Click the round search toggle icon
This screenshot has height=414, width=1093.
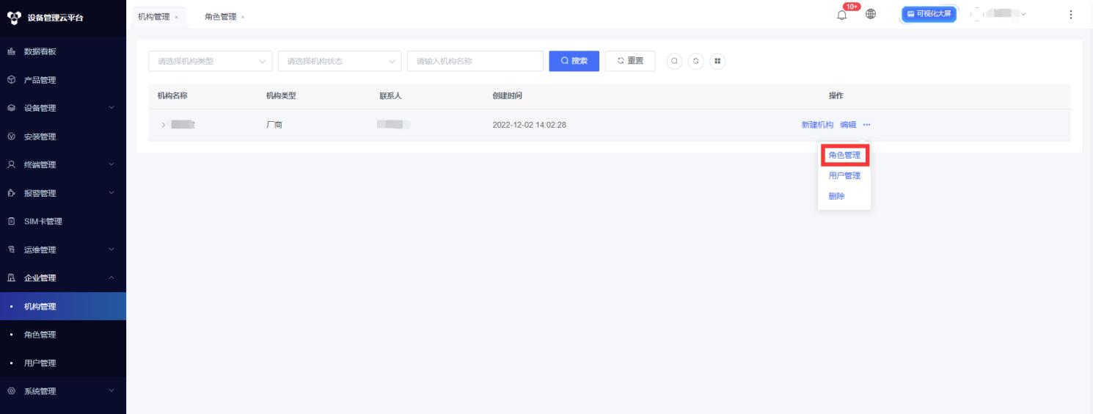(x=674, y=61)
